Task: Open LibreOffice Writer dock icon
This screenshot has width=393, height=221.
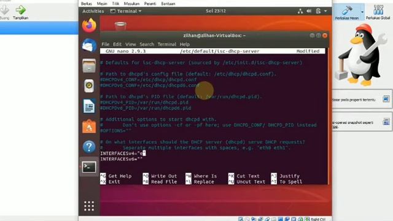Action: [89, 106]
